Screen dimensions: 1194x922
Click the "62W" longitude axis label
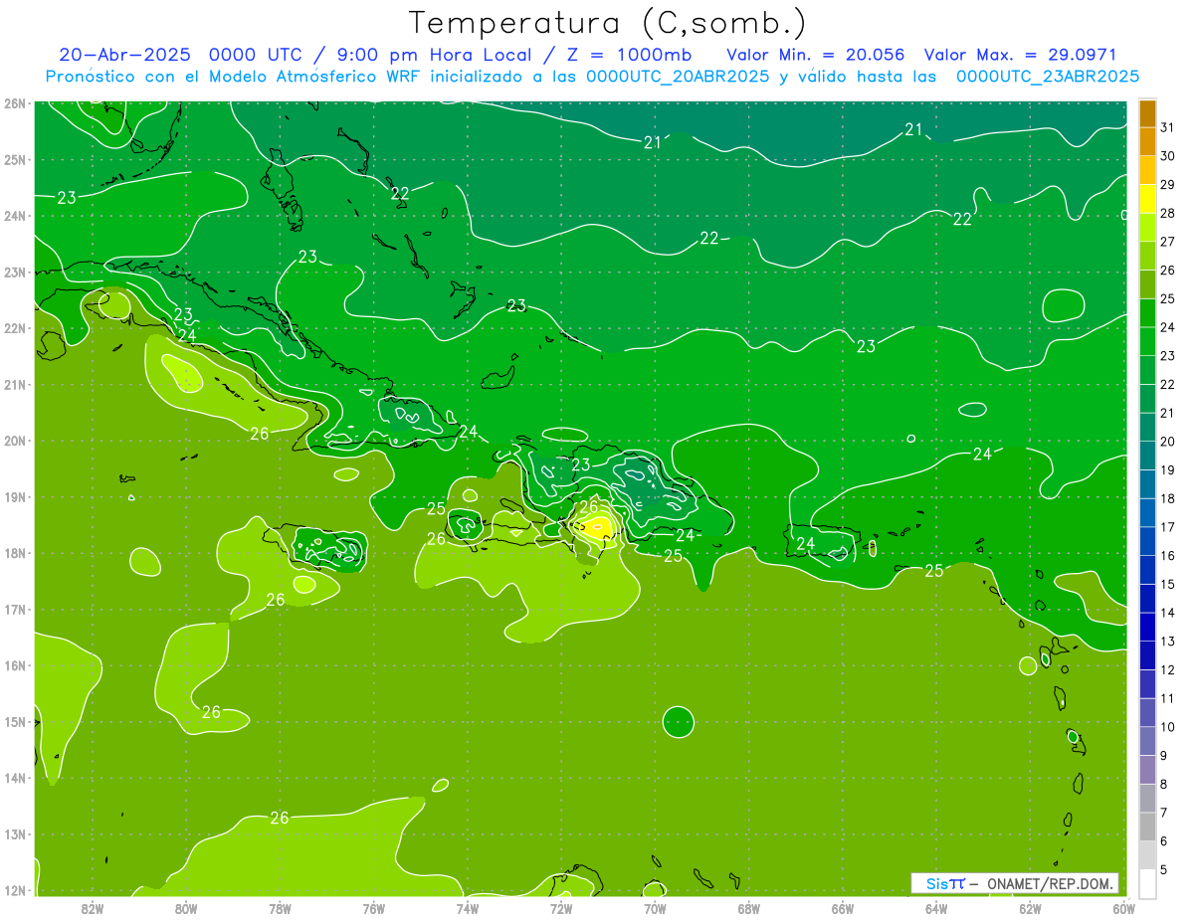(x=1030, y=907)
